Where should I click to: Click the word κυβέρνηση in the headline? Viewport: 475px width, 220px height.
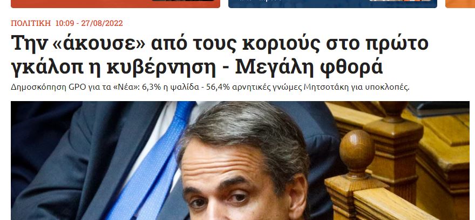click(x=161, y=68)
